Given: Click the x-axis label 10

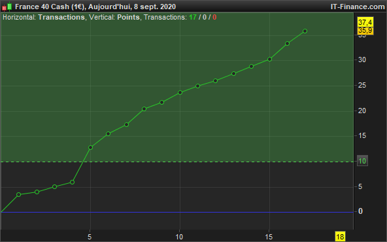Looking at the screenshot, I should tap(179, 237).
